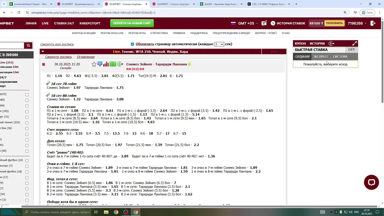384x216 pixels.
Task: Open the browser zoom magnifier icon
Action: [x=345, y=13]
